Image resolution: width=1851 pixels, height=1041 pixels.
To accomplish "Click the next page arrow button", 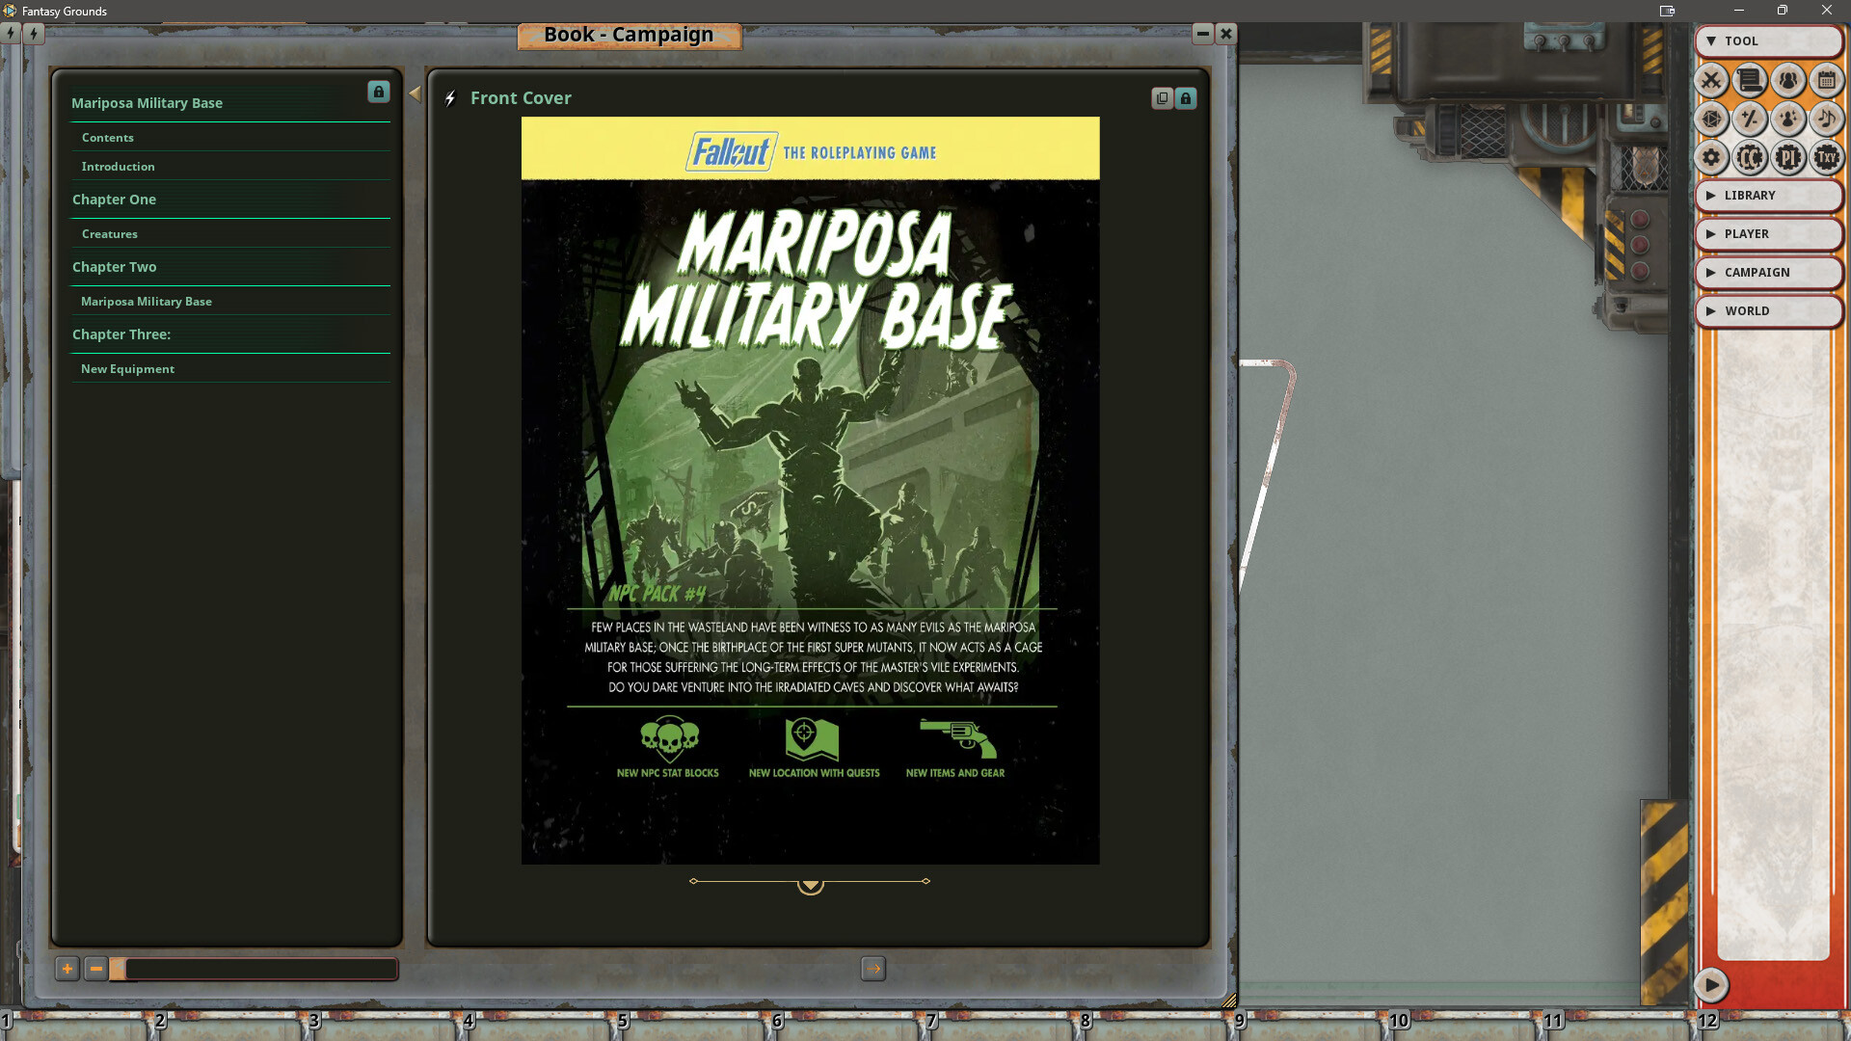I will pyautogui.click(x=872, y=969).
